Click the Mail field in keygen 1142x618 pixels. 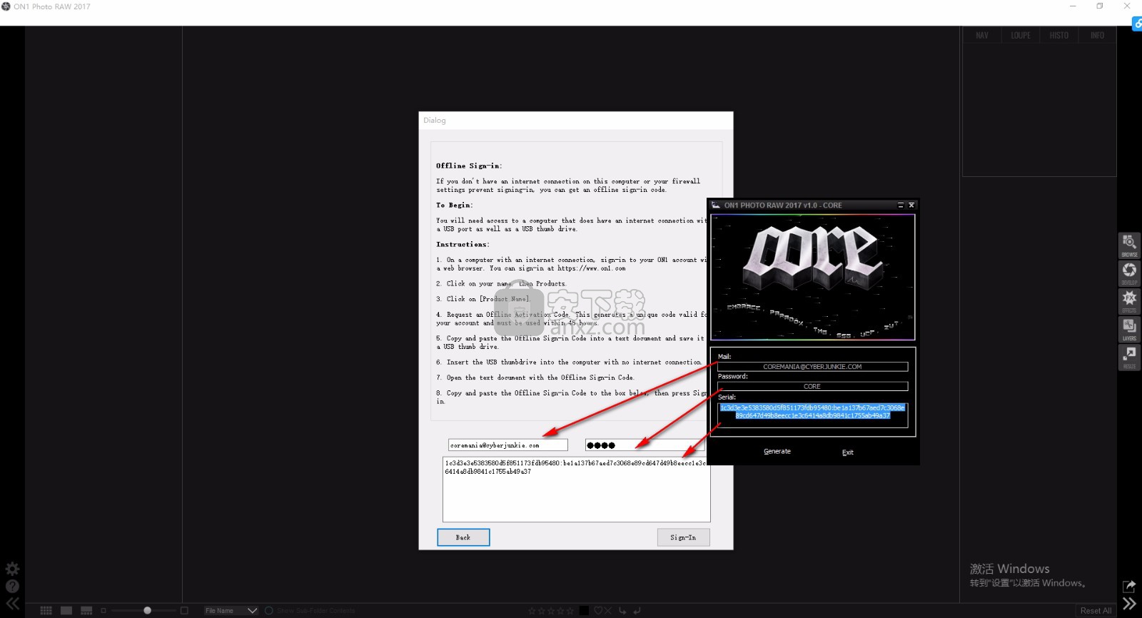point(812,367)
